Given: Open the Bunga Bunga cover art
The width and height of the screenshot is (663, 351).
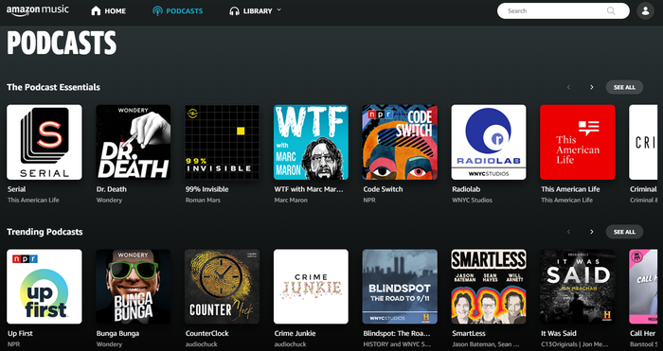Looking at the screenshot, I should pos(134,287).
